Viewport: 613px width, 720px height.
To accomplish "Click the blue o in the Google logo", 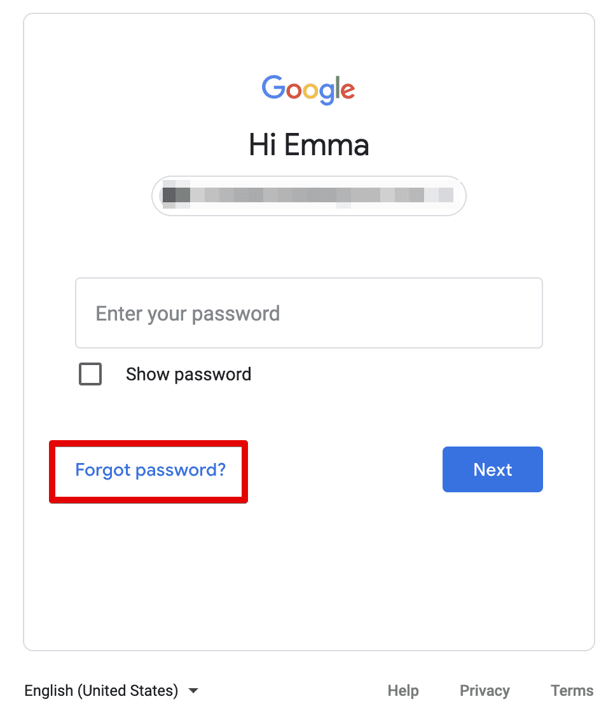I will [x=294, y=91].
